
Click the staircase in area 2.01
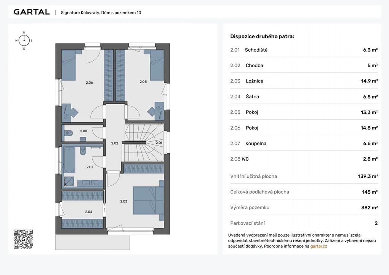click(x=144, y=142)
